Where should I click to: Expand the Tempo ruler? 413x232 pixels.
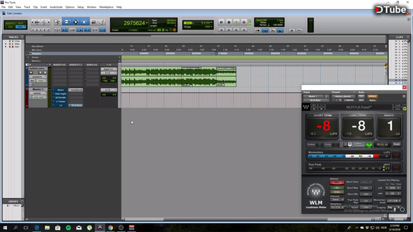[28, 57]
